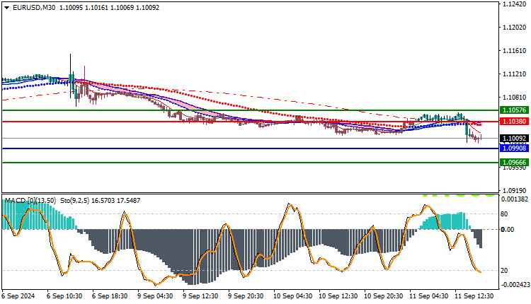Screen dimensions: 531x304
Task: Select the blue 1.09908 price label
Action: (x=514, y=148)
